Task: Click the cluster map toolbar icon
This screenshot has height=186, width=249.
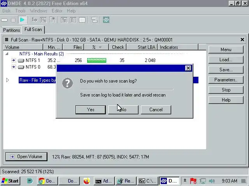Action: pyautogui.click(x=94, y=20)
